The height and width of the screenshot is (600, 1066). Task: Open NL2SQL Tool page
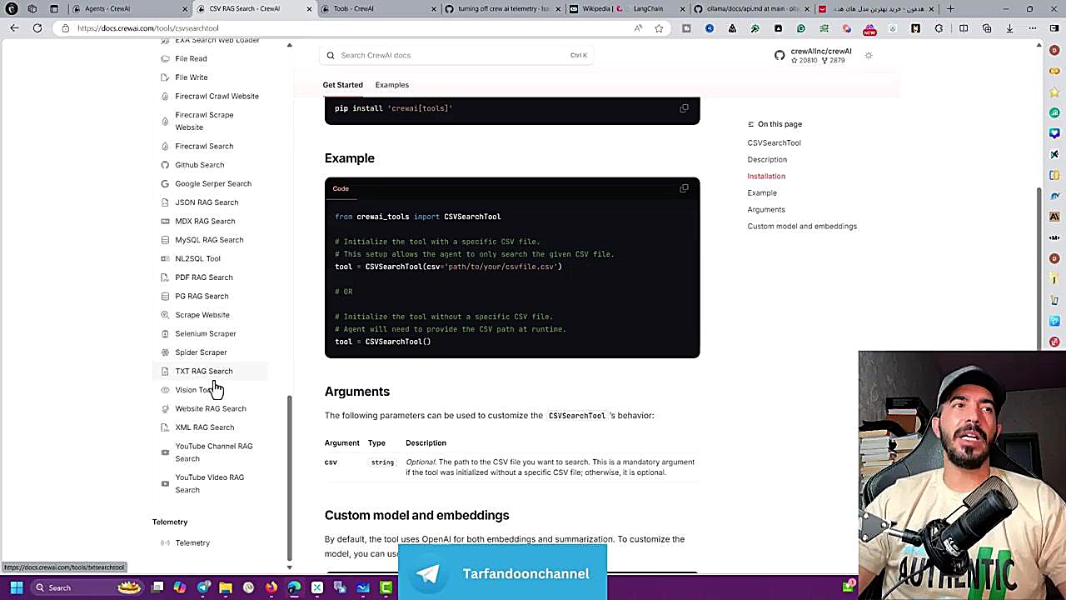197,258
